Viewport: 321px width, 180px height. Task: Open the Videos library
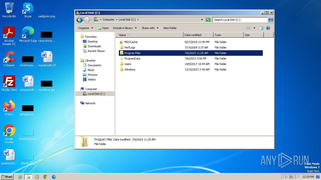(x=92, y=79)
